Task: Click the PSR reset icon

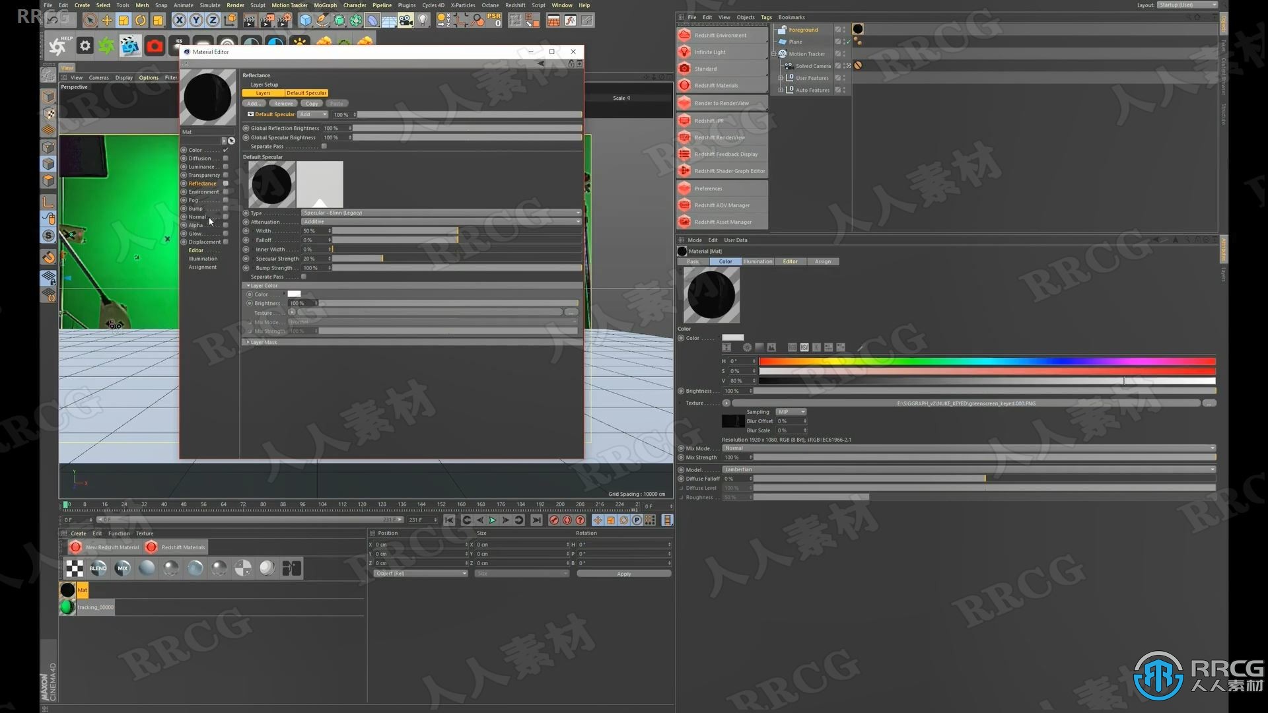Action: [x=494, y=20]
